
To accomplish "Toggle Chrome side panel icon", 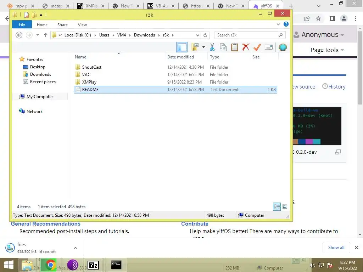I will (x=333, y=18).
